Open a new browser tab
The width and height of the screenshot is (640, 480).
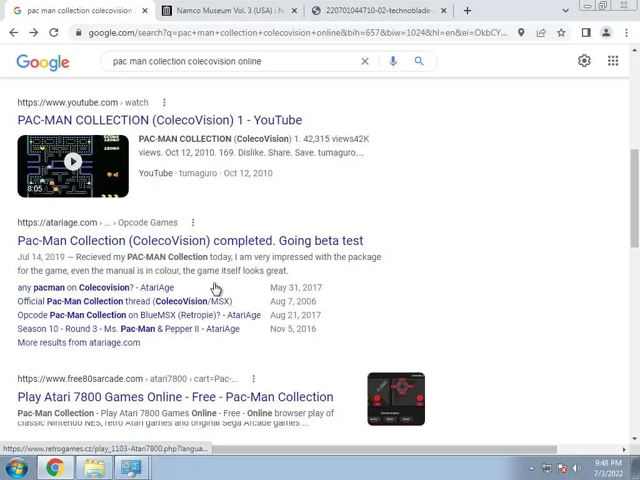pyautogui.click(x=467, y=11)
